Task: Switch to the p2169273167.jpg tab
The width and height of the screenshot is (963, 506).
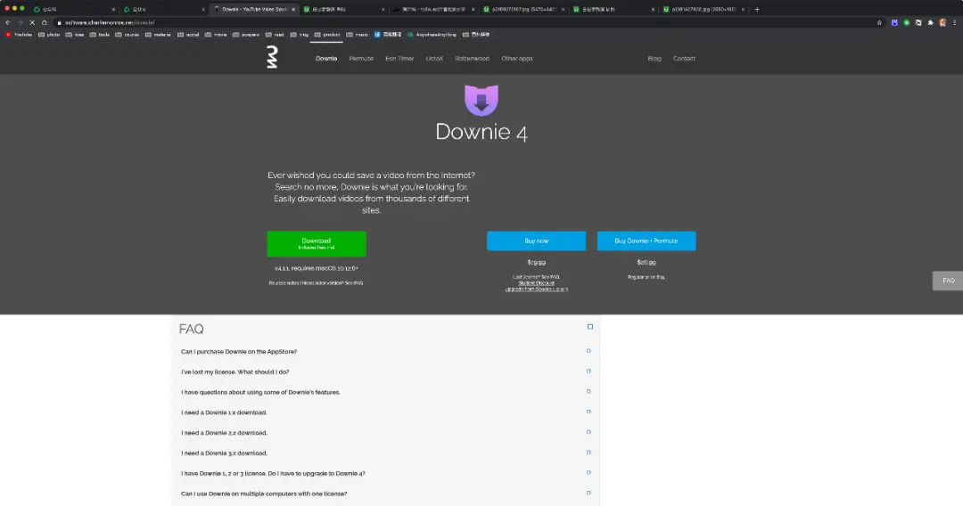Action: (x=523, y=9)
